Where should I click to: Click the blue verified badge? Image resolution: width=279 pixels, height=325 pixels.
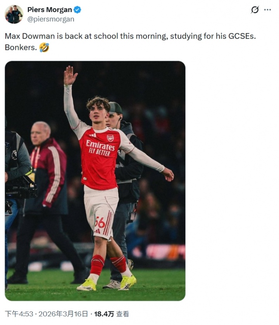77,10
